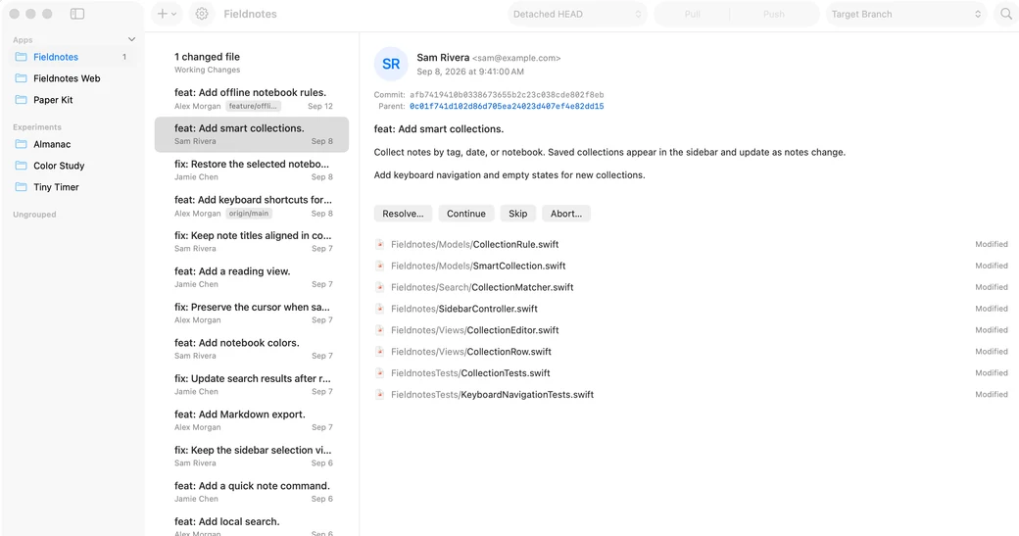Select commit 'feat: Add keyboard shortcuts for...'
Viewport: 1019px width, 536px height.
(252, 206)
